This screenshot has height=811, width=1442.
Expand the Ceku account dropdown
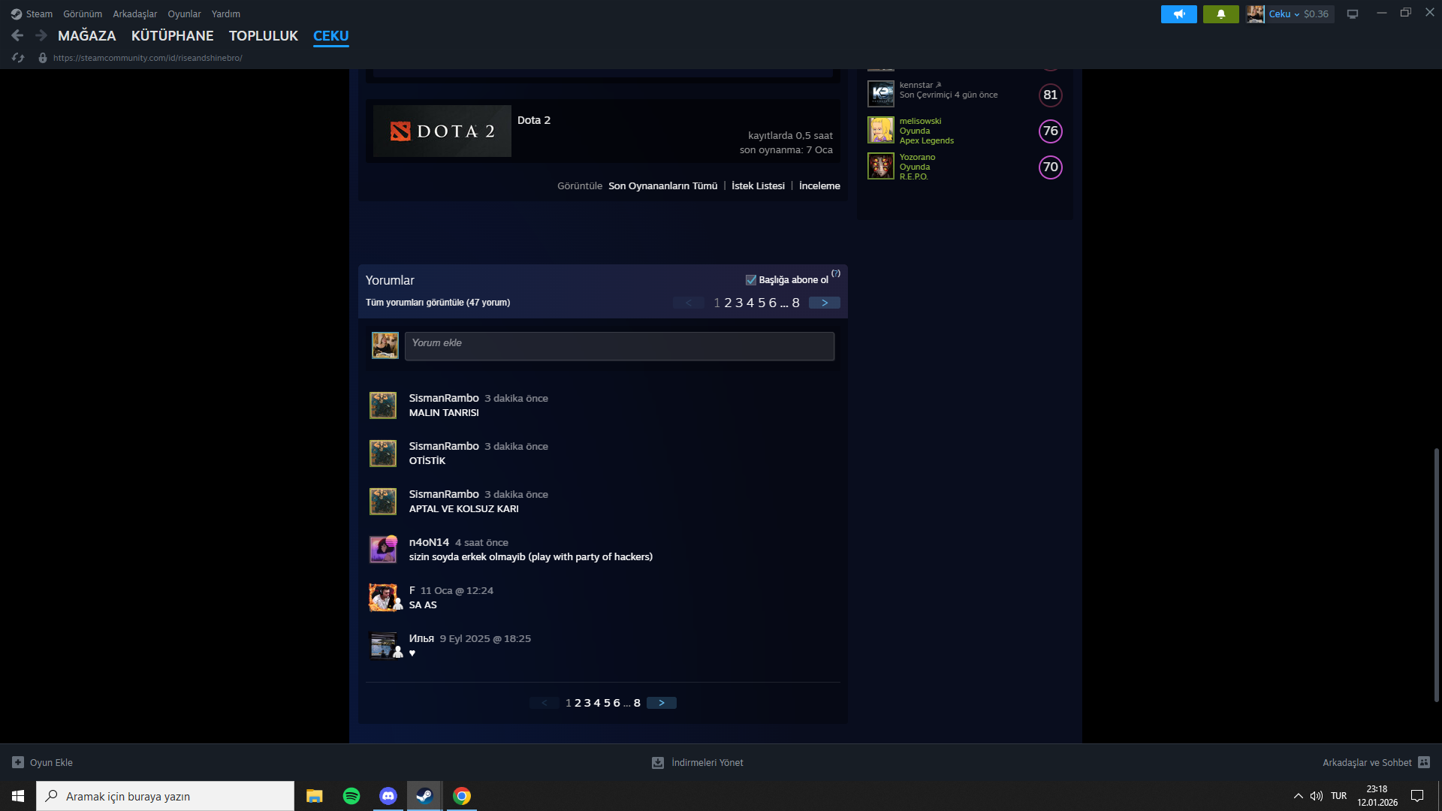pos(1284,14)
